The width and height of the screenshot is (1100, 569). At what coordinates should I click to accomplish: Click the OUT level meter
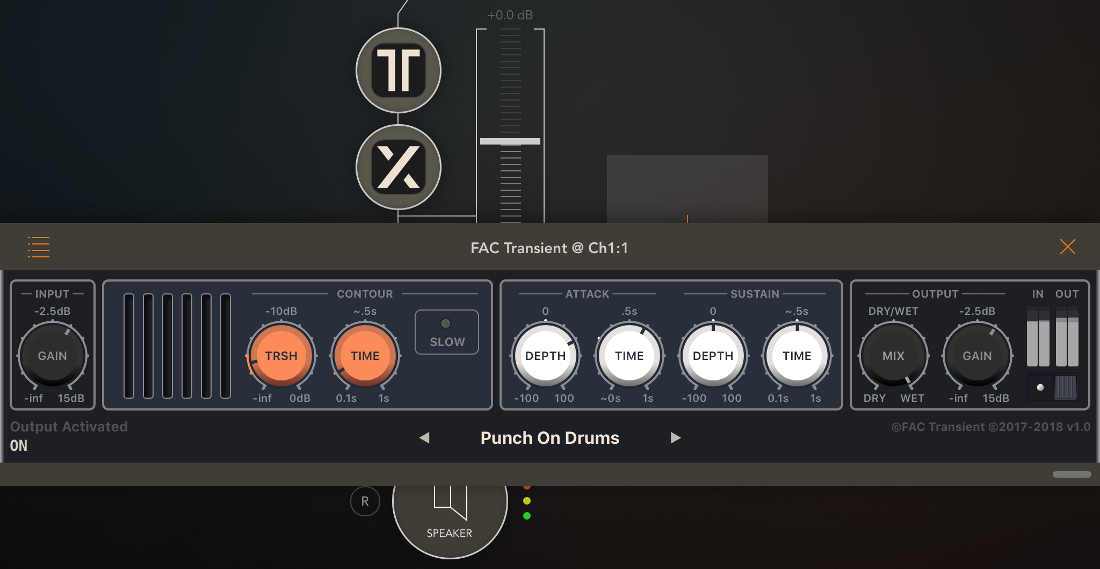1067,336
